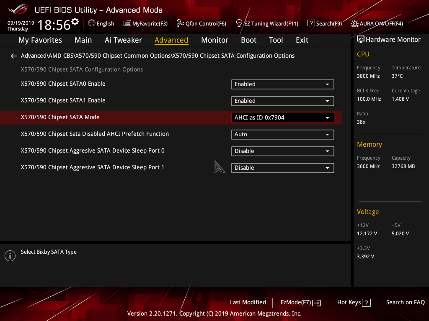Open the Tool tab
This screenshot has height=321, width=429.
click(x=276, y=40)
